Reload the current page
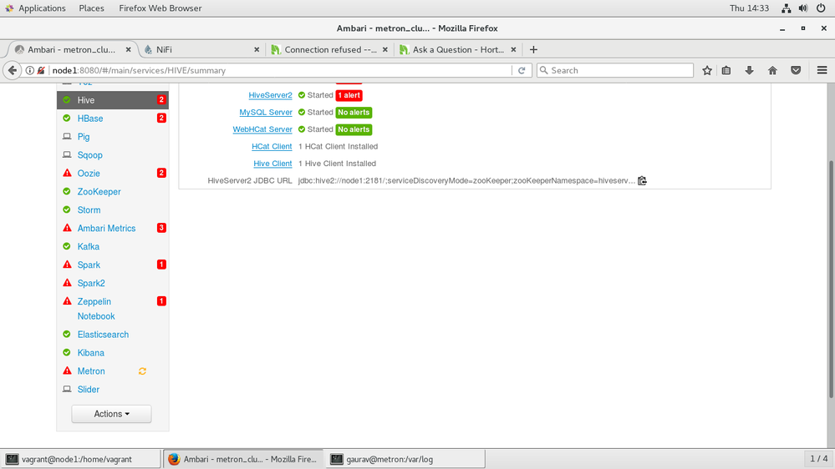Image resolution: width=835 pixels, height=469 pixels. (x=522, y=70)
